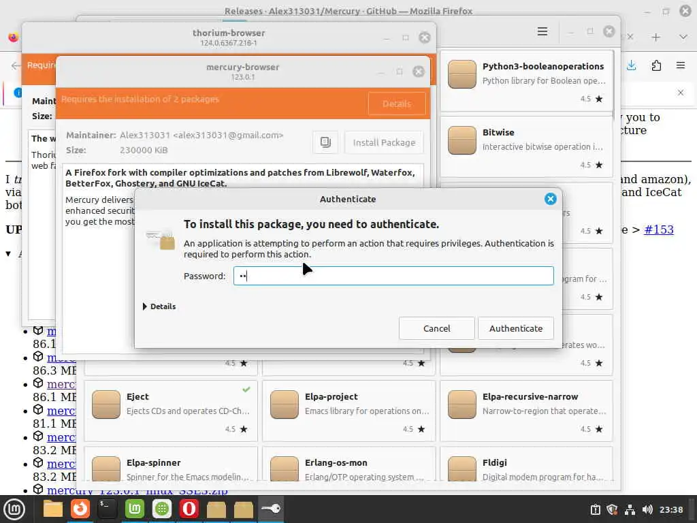
Task: Open the Terminal from the taskbar
Action: [107, 509]
